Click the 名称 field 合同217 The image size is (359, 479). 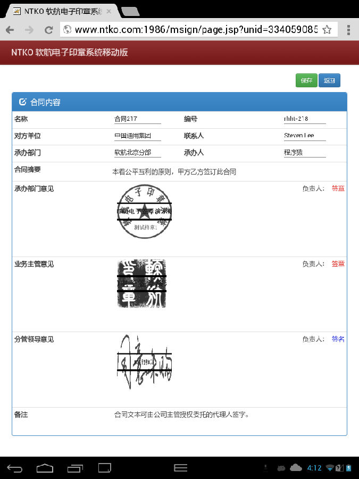(x=137, y=119)
